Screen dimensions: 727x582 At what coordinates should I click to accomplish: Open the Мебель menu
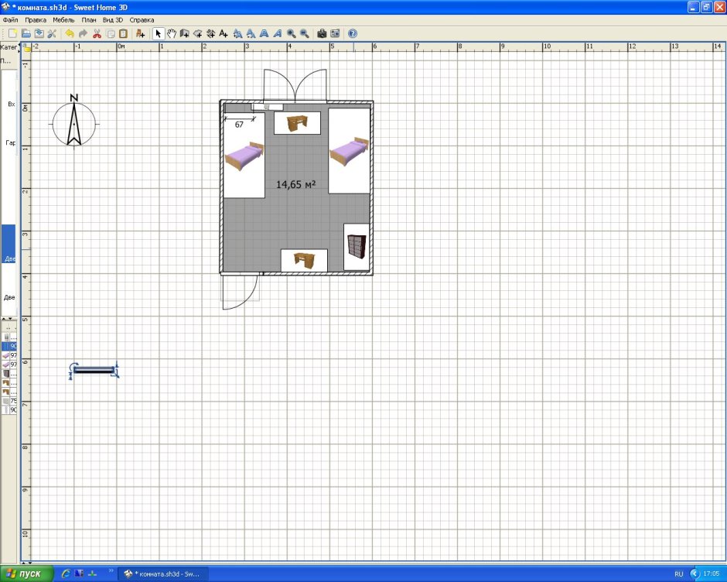tap(63, 20)
